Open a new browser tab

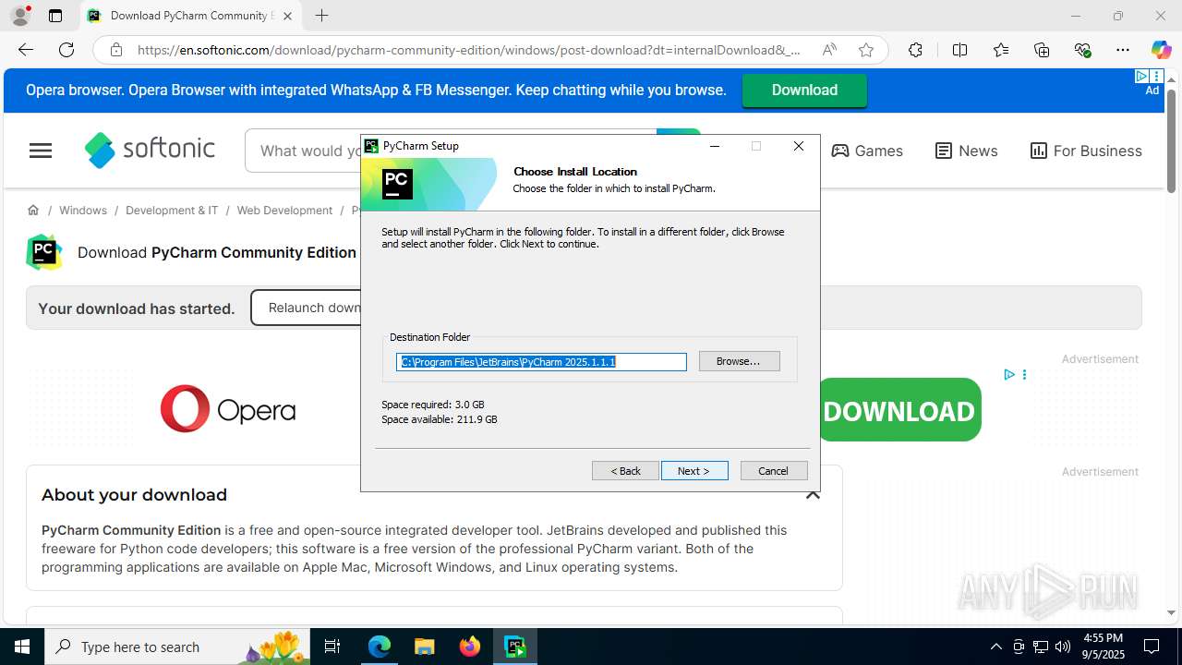pos(321,16)
